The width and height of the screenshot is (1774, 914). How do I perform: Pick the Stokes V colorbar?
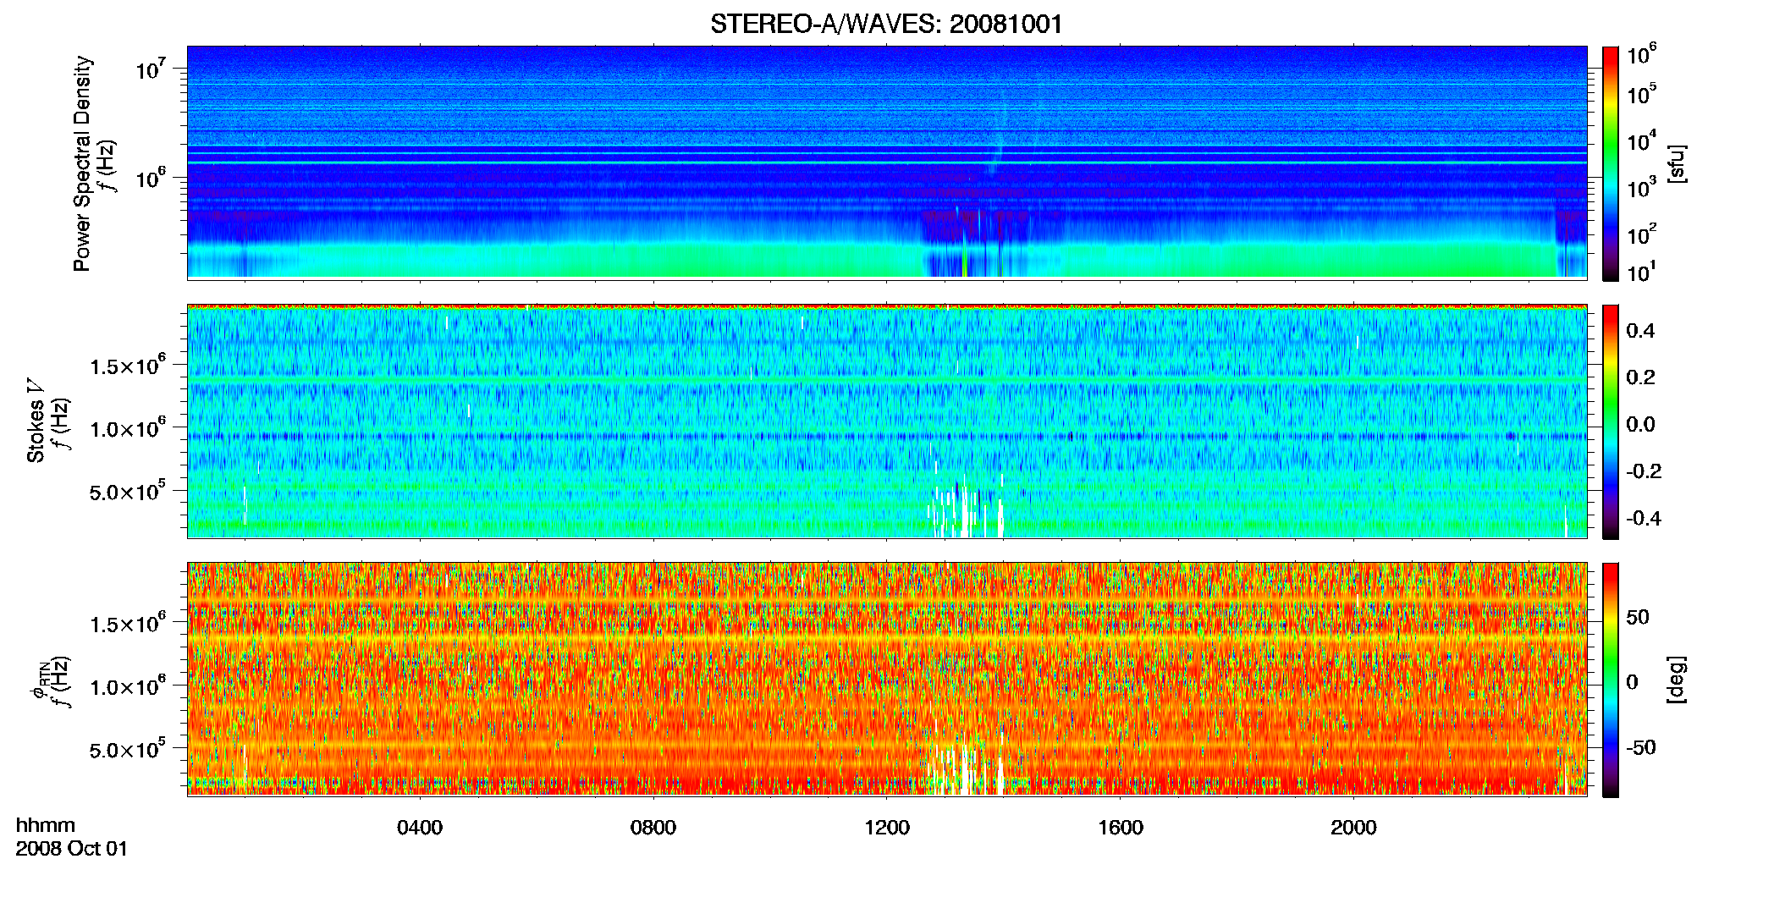[1611, 421]
